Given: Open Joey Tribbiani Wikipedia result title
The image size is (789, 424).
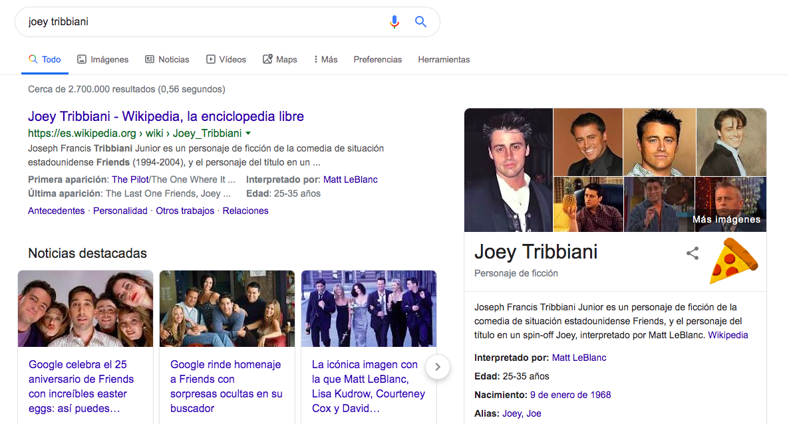Looking at the screenshot, I should [166, 116].
